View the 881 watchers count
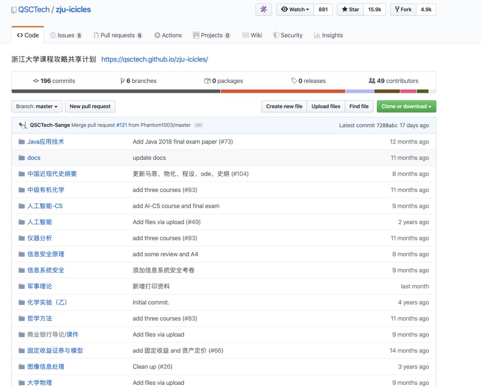Image resolution: width=481 pixels, height=387 pixels. pos(323,9)
